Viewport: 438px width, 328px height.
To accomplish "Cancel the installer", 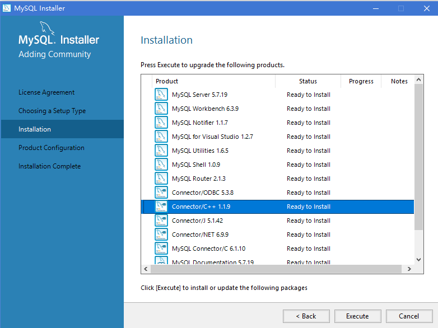I will coord(409,316).
